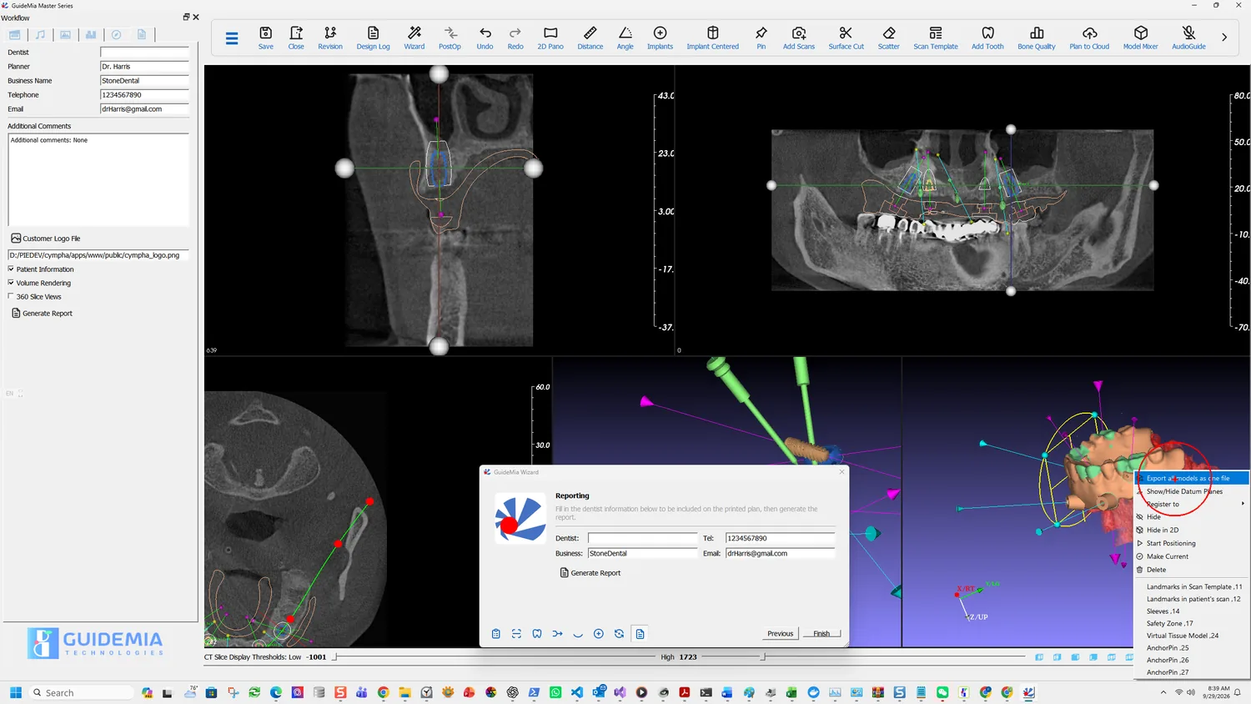The image size is (1251, 704).
Task: Adjust the CT threshold High slider
Action: point(762,657)
